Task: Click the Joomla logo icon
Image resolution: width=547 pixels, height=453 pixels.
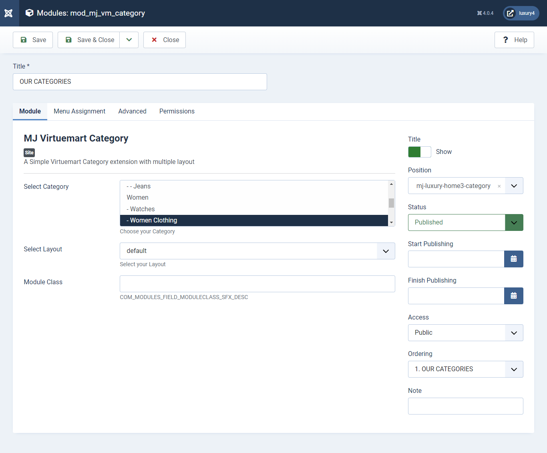Action: pyautogui.click(x=8, y=13)
